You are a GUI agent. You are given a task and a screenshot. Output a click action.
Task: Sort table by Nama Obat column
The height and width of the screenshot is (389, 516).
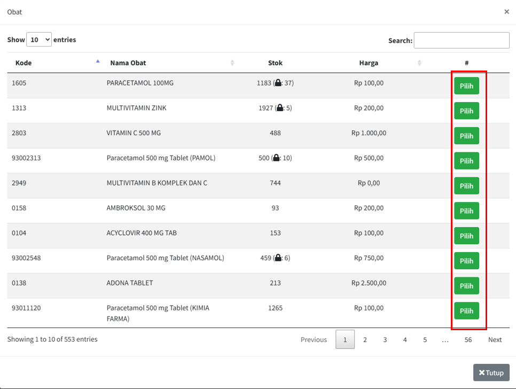232,63
